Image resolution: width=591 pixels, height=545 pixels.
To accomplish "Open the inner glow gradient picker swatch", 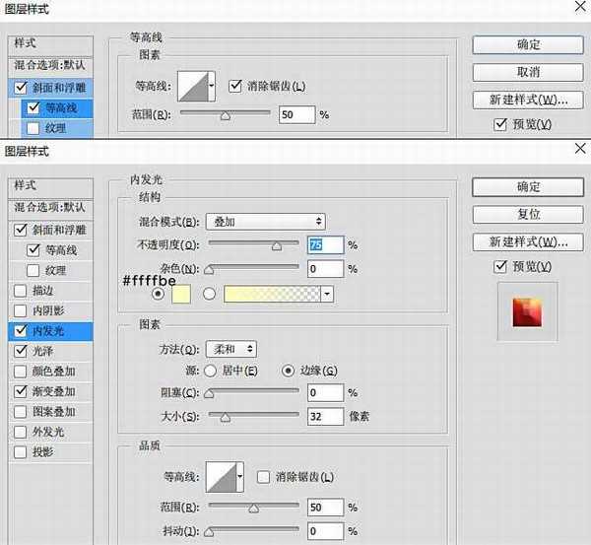I will pyautogui.click(x=272, y=293).
